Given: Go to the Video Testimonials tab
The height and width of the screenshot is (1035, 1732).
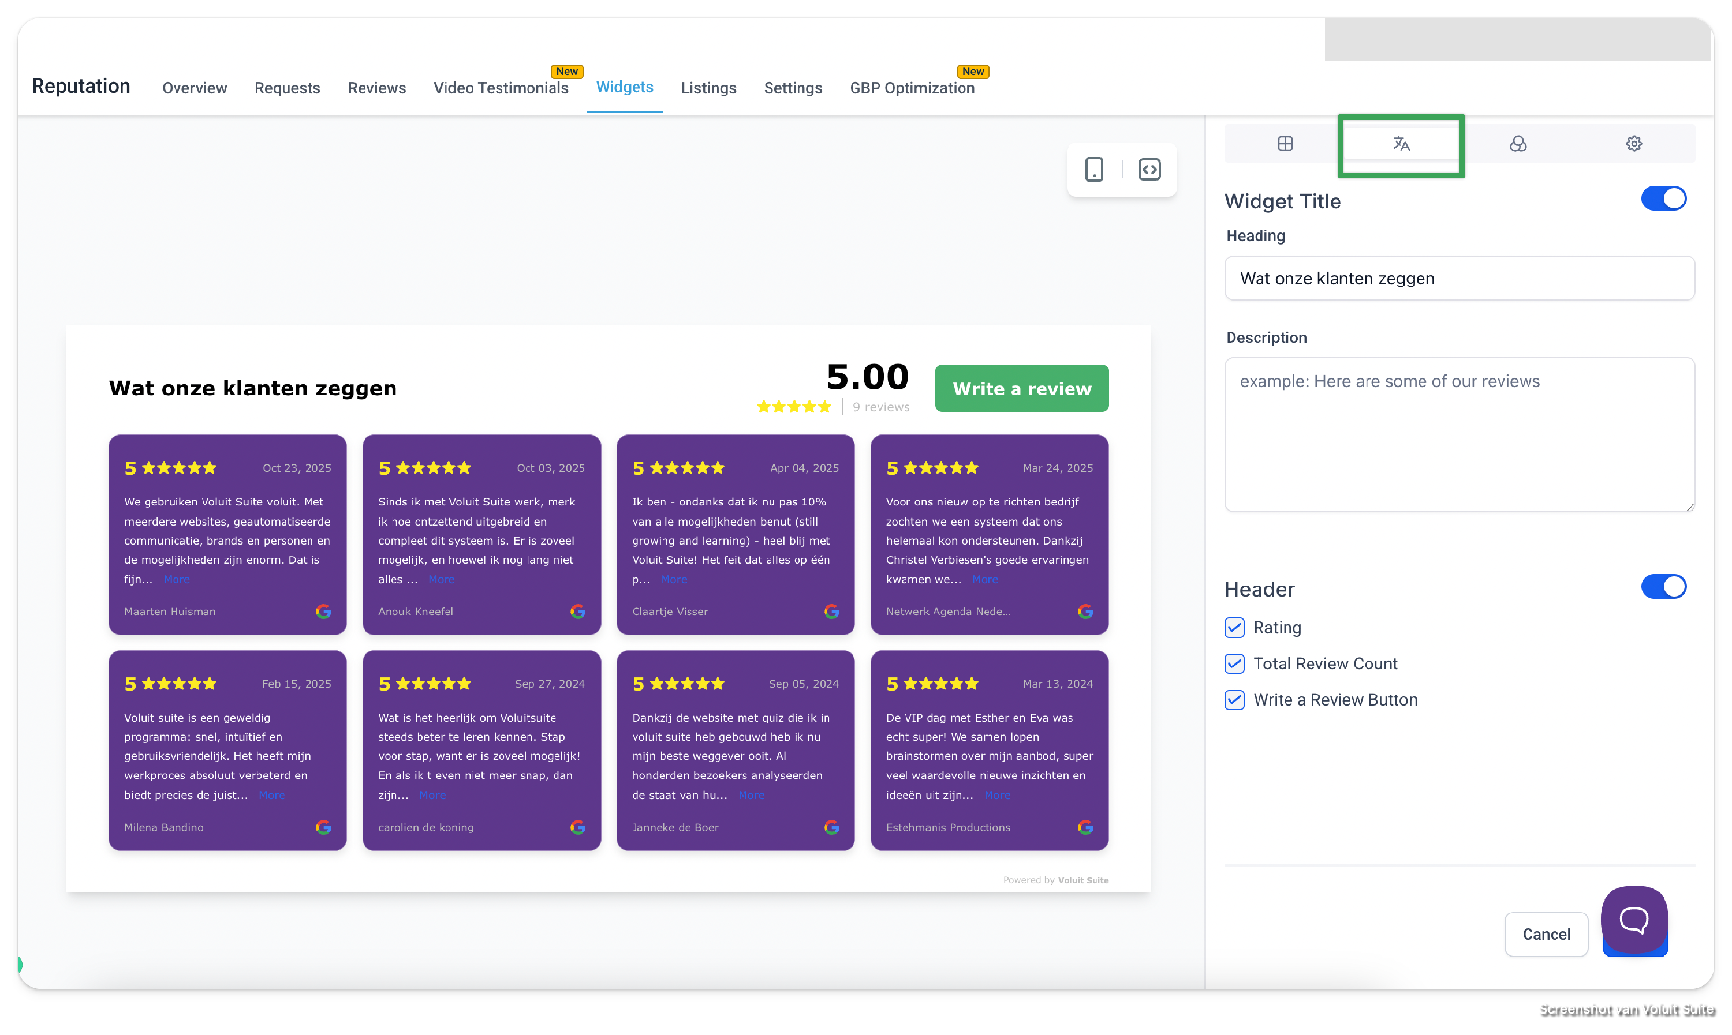Looking at the screenshot, I should [x=501, y=88].
